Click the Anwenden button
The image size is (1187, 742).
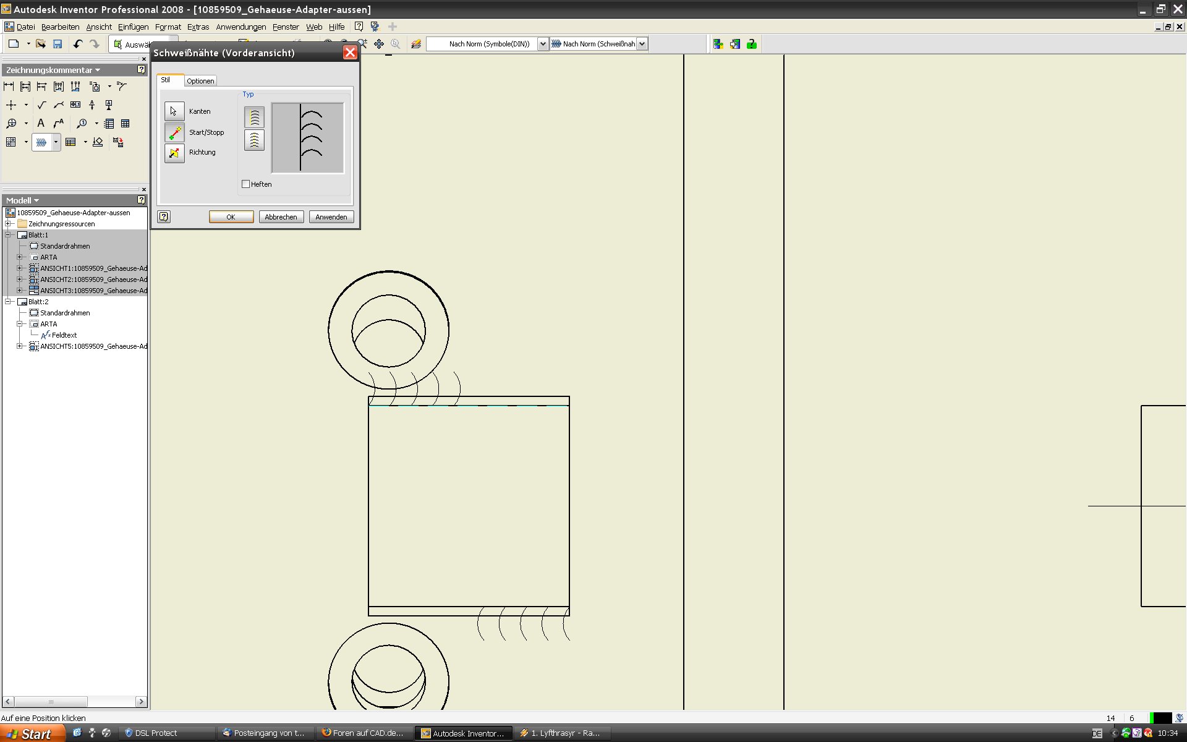pos(331,217)
